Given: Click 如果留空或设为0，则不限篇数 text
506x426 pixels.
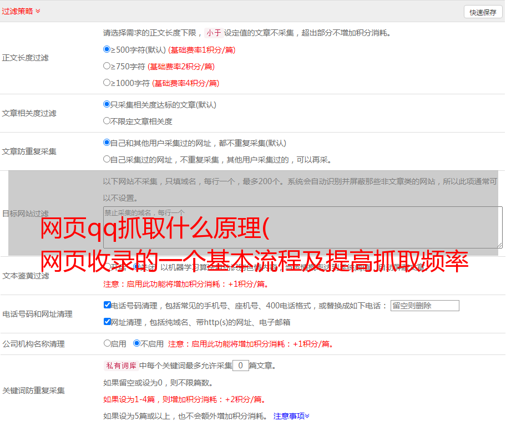Looking at the screenshot, I should (158, 383).
